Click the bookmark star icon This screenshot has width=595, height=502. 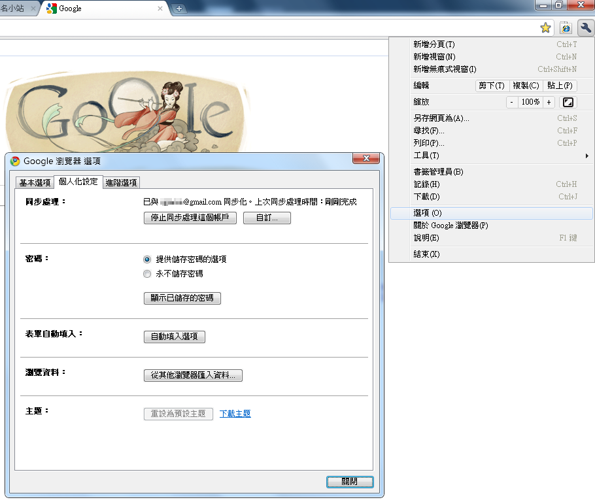point(545,27)
